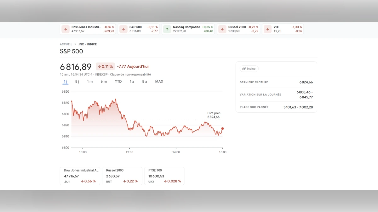View YTD performance
378x212 pixels.
click(x=118, y=81)
